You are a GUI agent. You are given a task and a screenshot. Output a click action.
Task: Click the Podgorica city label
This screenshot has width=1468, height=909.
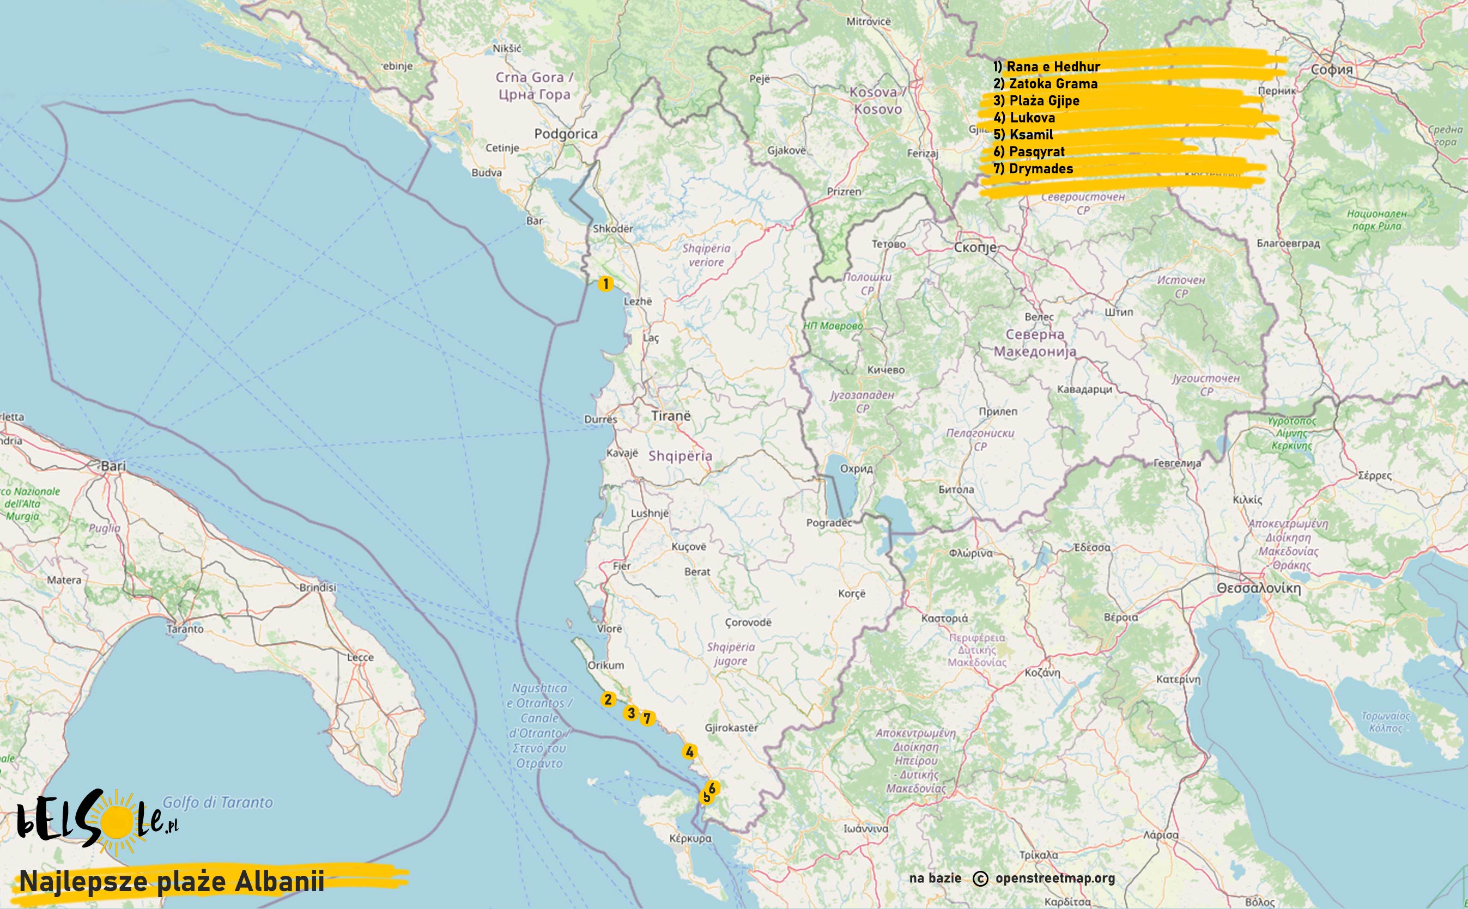566,134
